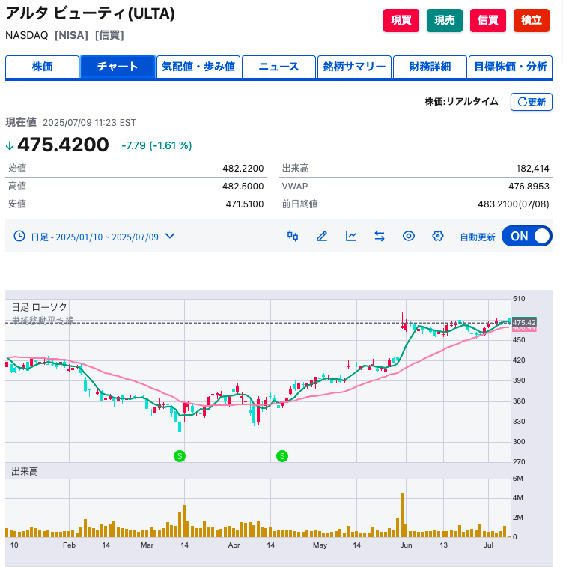Image resolution: width=563 pixels, height=567 pixels.
Task: Open the technical indicators line-chart icon
Action: click(351, 237)
